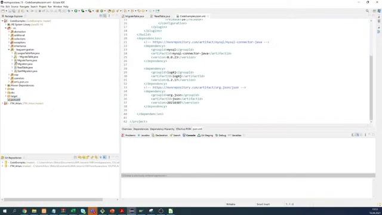
Task: Select the Effective POM tab
Action: 183,129
